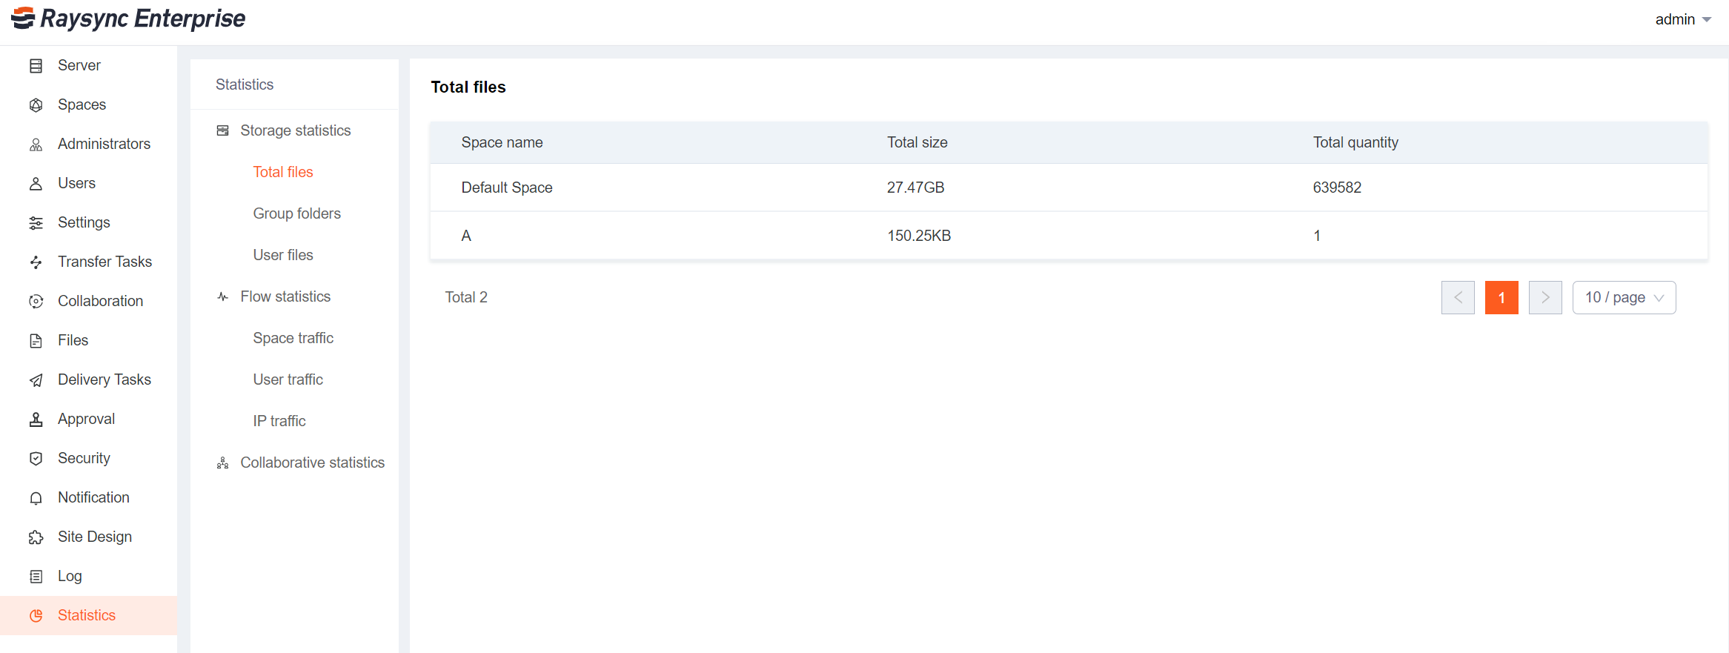Go to previous page arrow
This screenshot has width=1729, height=653.
pos(1458,297)
